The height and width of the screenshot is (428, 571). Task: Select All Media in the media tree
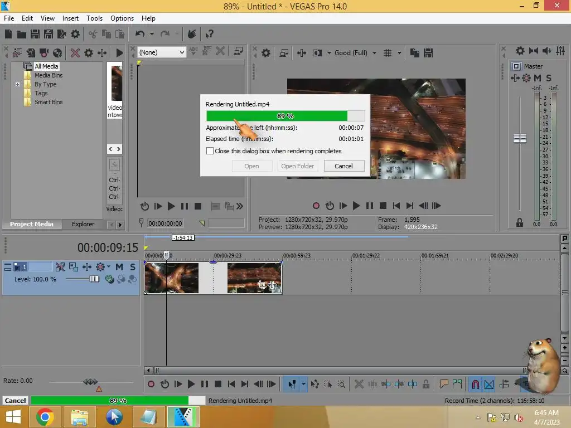pyautogui.click(x=46, y=66)
